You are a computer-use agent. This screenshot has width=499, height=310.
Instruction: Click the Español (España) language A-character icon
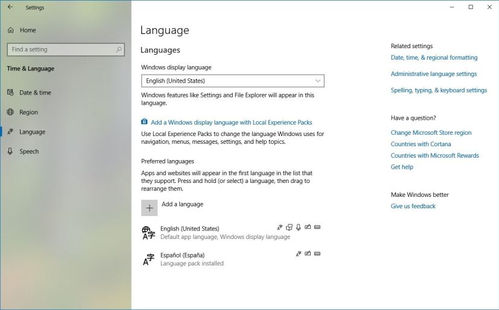[x=148, y=259]
